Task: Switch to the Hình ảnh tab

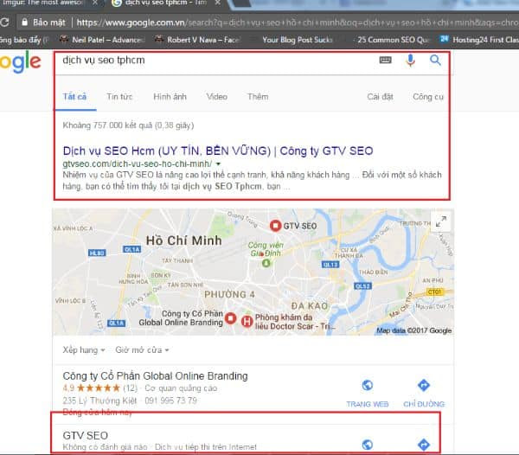Action: click(x=170, y=97)
